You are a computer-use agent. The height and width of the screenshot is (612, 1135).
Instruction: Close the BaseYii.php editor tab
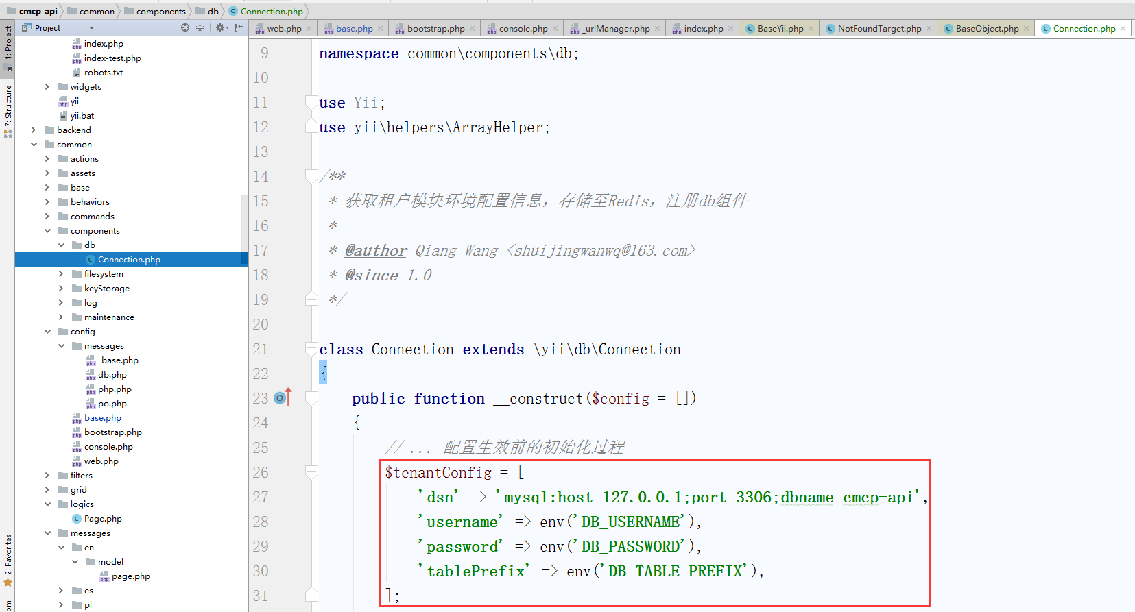(811, 29)
